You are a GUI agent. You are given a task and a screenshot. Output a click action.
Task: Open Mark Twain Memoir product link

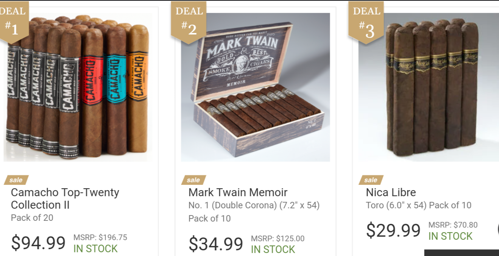(x=238, y=192)
